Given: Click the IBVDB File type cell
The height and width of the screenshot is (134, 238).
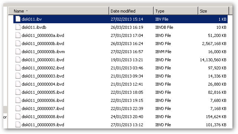Looking at the screenshot, I should [164, 27].
